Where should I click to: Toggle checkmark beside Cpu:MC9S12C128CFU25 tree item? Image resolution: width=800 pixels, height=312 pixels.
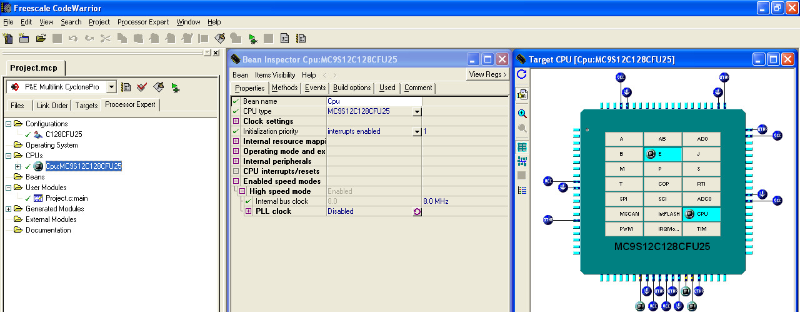point(27,166)
